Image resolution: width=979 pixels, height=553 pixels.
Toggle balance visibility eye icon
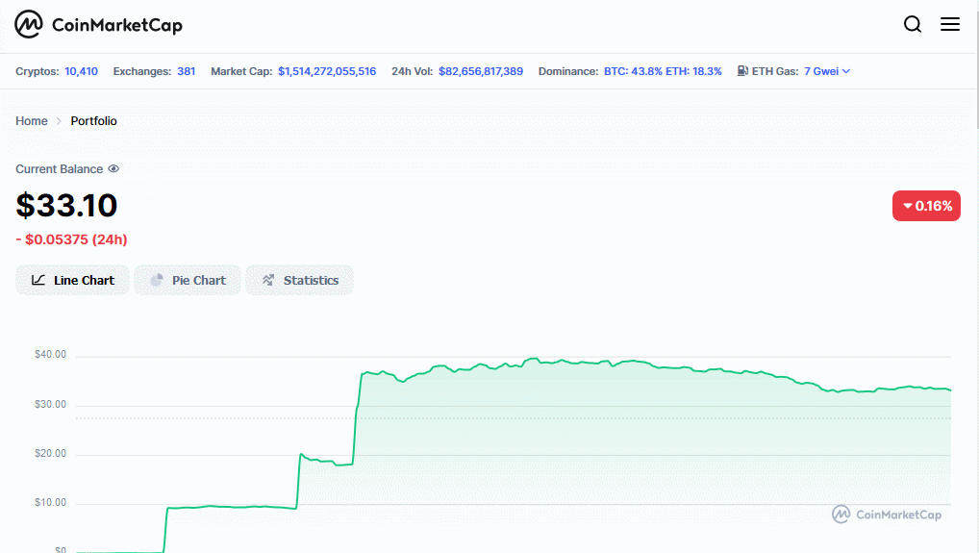click(113, 169)
